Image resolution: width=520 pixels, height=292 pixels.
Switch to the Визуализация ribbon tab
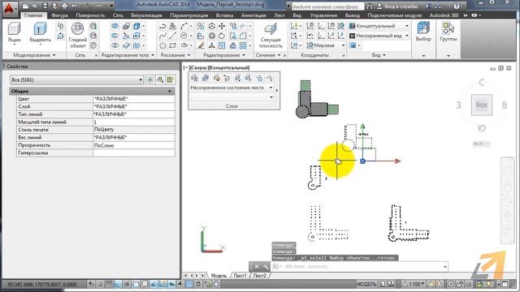coord(146,15)
